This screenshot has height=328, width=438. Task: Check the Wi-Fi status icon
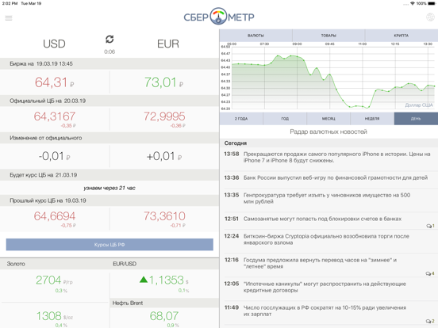point(413,3)
